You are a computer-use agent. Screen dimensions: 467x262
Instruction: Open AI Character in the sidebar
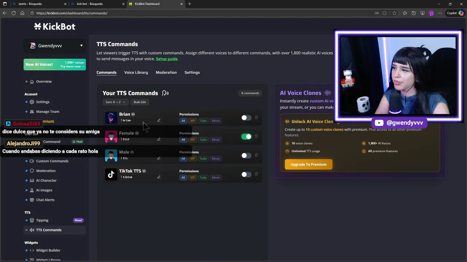tap(46, 180)
